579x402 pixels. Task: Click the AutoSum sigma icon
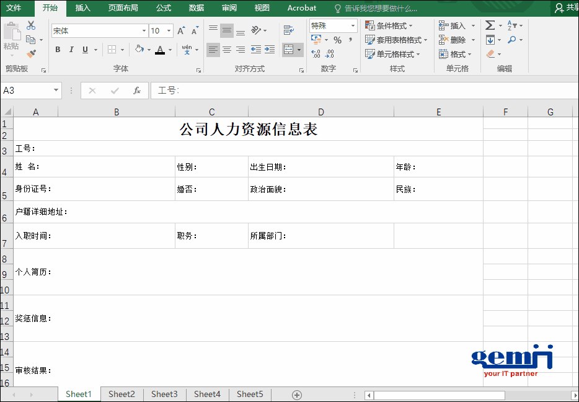click(x=490, y=25)
